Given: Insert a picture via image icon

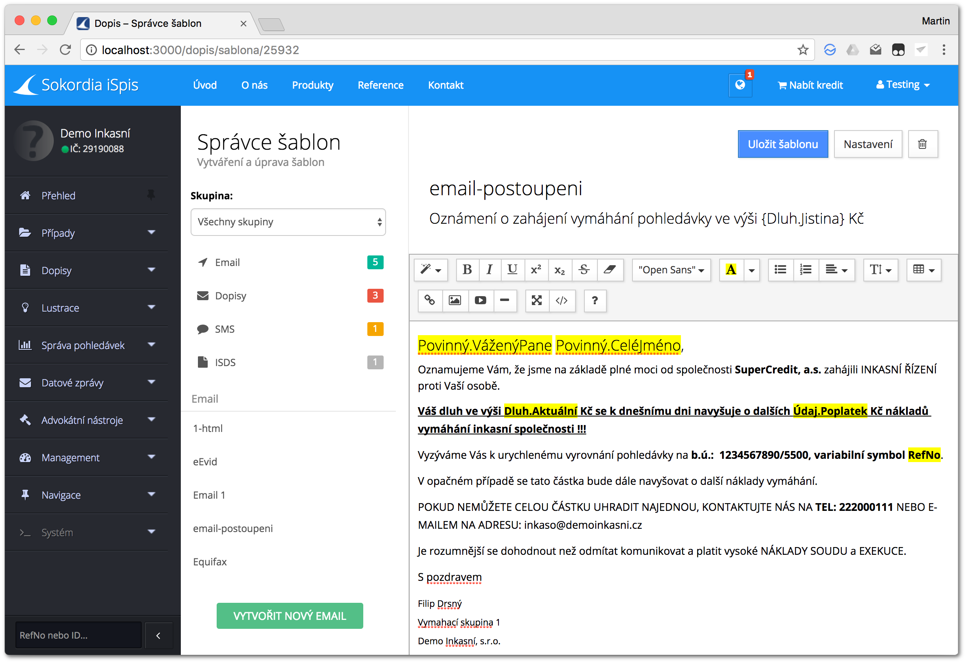Looking at the screenshot, I should point(455,300).
